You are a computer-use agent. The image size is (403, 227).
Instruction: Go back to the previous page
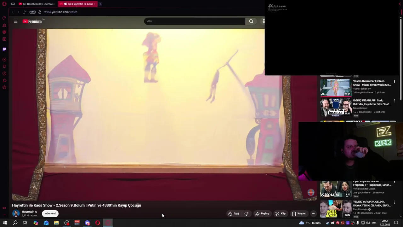click(13, 12)
